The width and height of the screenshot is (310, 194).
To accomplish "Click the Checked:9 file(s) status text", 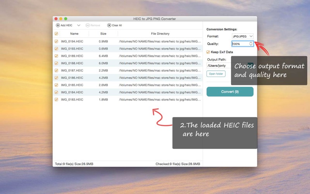I will coord(178,164).
